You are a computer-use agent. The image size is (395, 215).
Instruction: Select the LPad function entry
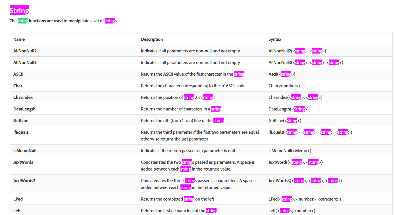tap(18, 199)
